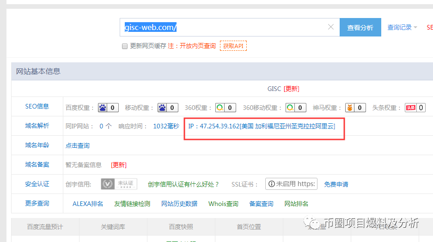This screenshot has width=433, height=242.
Task: Click the [更新] link next to 暂无备案信息
Action: point(119,165)
